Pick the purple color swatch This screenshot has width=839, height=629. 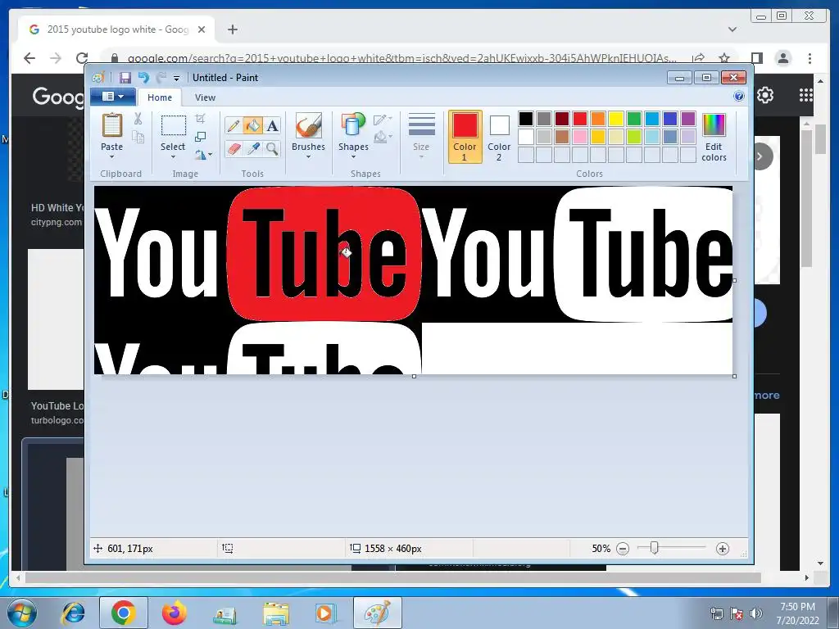(x=688, y=118)
